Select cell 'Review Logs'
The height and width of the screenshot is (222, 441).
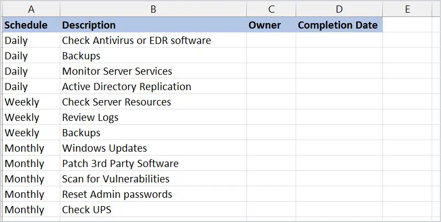pyautogui.click(x=153, y=117)
